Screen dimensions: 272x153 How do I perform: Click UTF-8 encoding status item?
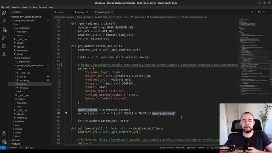point(201,147)
